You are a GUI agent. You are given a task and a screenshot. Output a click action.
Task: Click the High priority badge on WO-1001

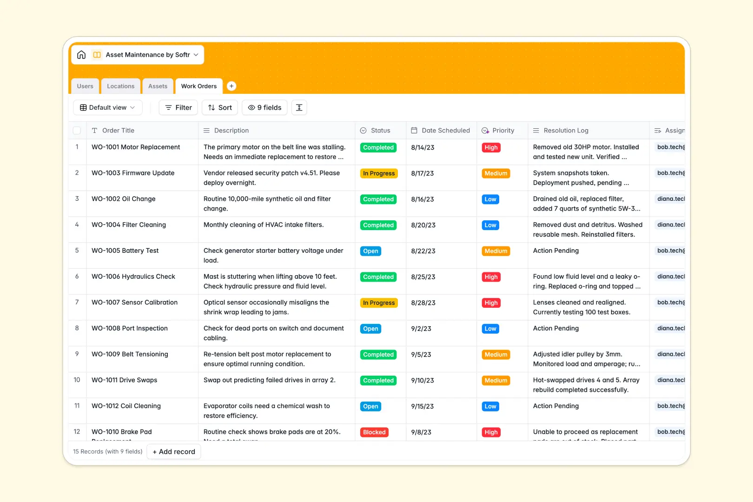(491, 147)
